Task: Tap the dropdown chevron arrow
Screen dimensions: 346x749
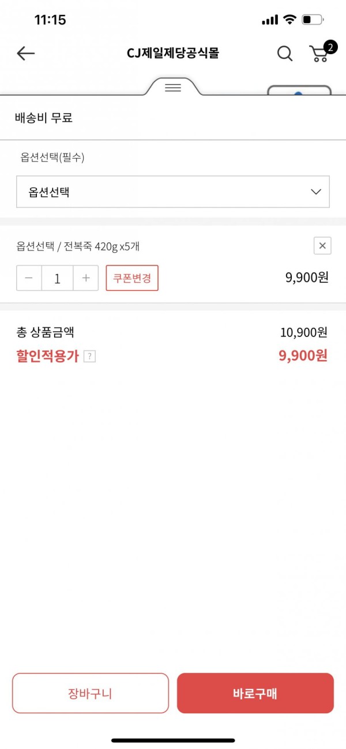Action: pos(316,192)
